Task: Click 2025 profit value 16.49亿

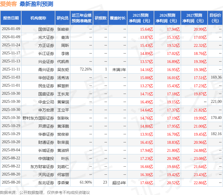Action: (x=146, y=102)
